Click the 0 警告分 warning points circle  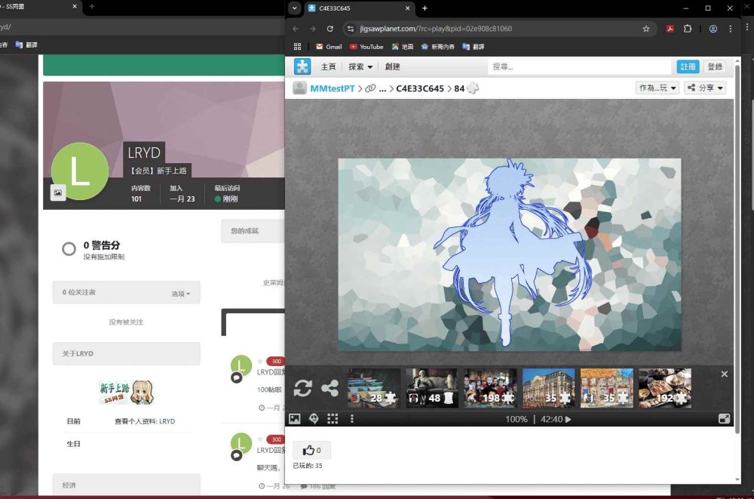(x=69, y=249)
